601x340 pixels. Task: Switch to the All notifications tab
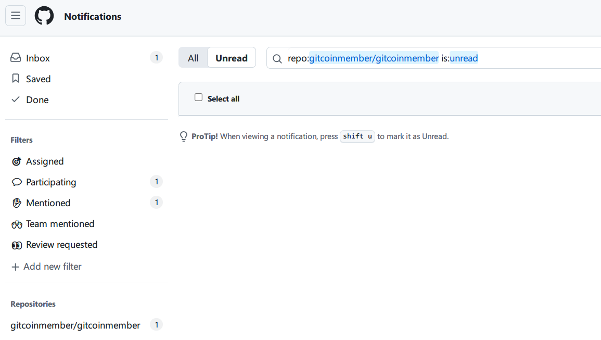point(193,58)
